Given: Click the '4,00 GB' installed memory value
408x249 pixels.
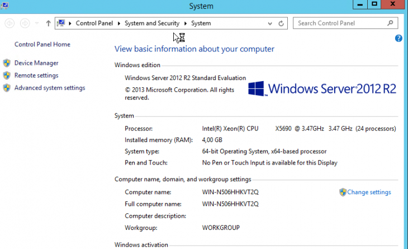Looking at the screenshot, I should 212,140.
